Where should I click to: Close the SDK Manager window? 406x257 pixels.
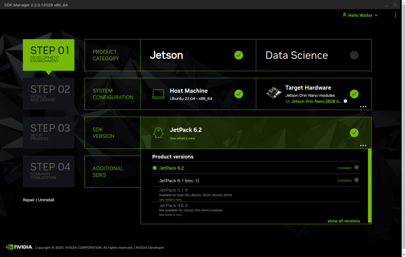395,5
